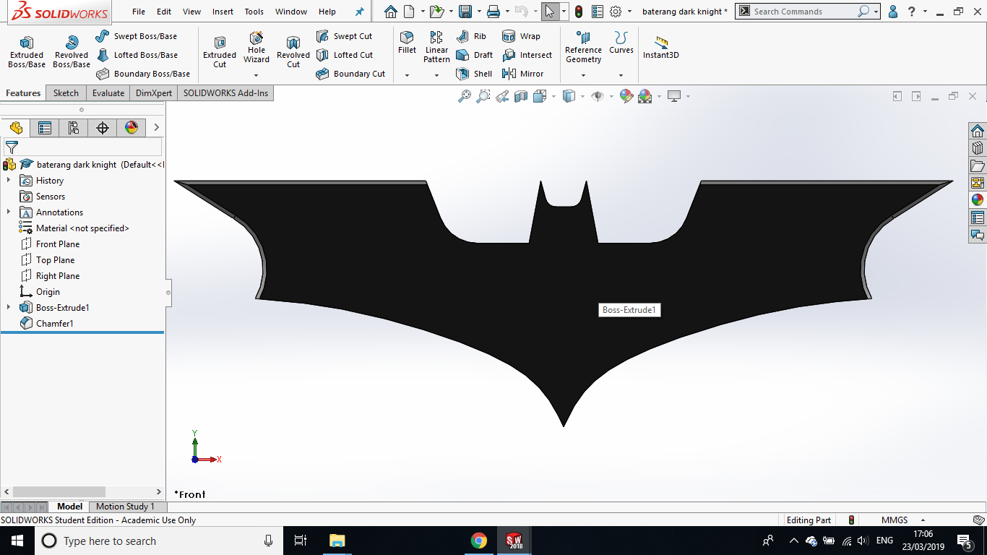Switch to the Sketch tab
The image size is (987, 555).
click(66, 93)
